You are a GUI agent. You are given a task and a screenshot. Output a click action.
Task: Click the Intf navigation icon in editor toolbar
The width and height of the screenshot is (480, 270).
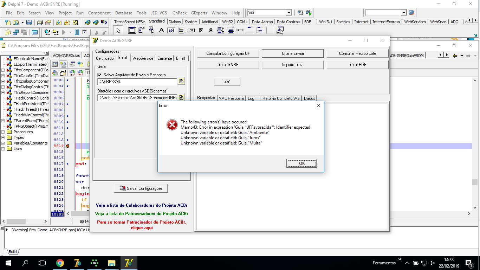coord(72,73)
